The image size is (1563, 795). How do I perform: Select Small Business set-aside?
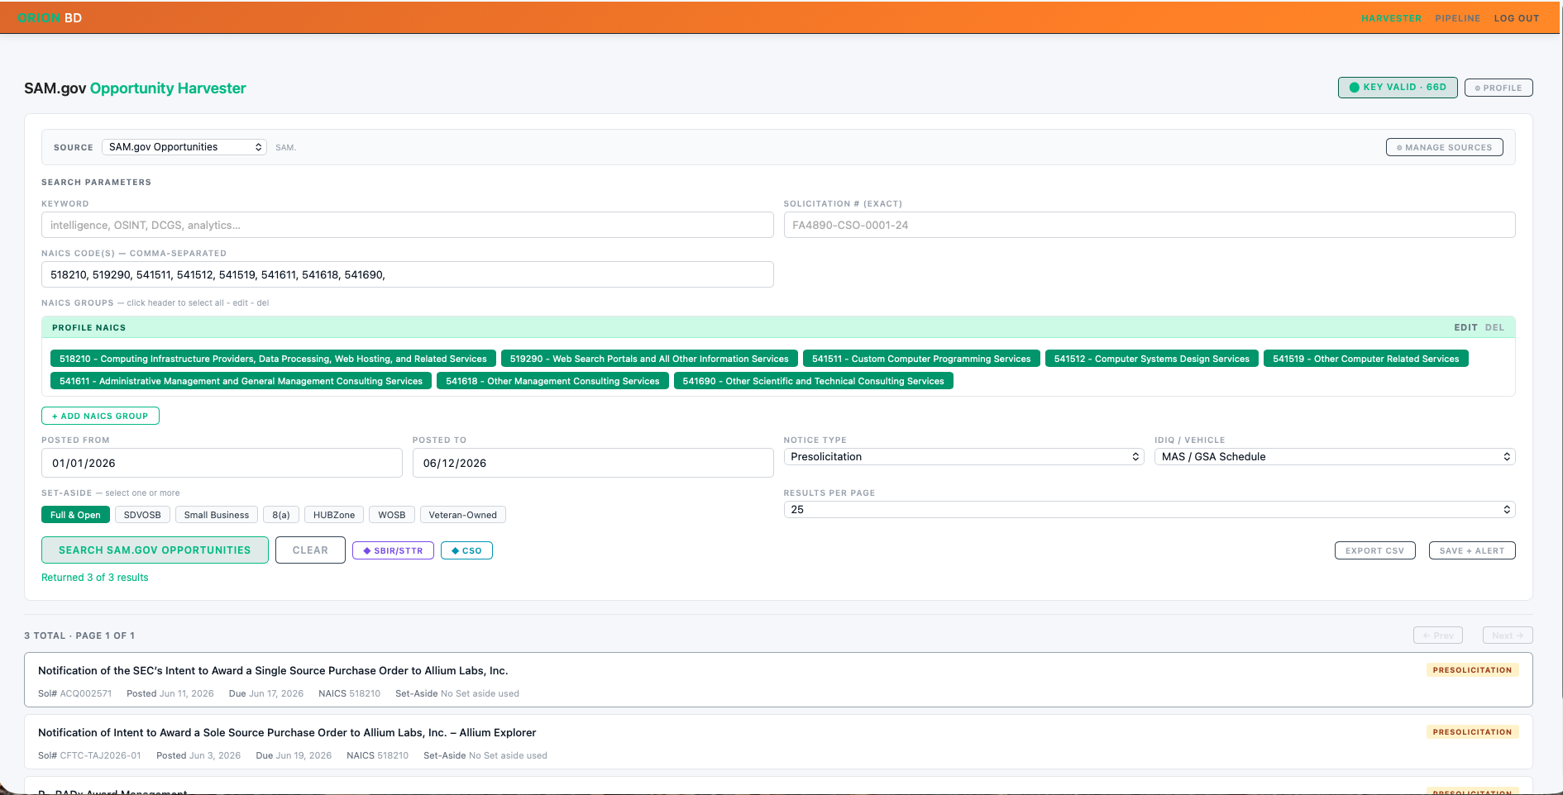point(217,515)
